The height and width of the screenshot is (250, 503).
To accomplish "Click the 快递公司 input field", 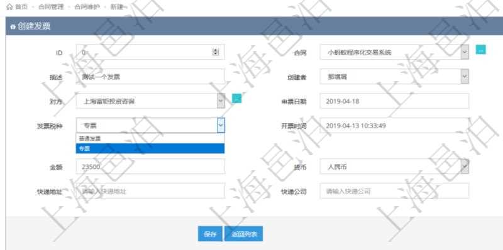I will [394, 191].
